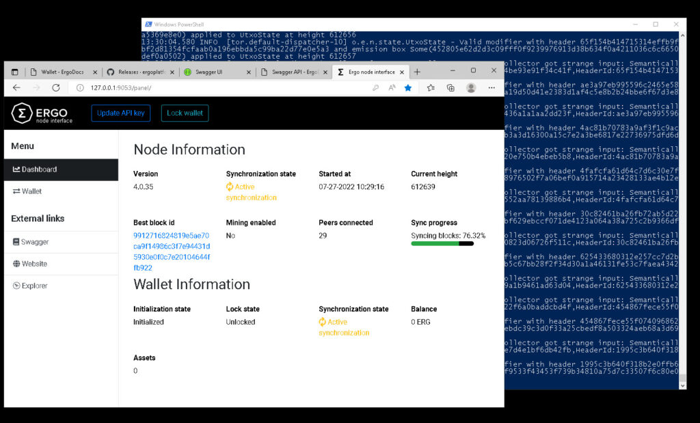Open the browser settings ellipsis menu
Image resolution: width=700 pixels, height=423 pixels.
point(492,88)
